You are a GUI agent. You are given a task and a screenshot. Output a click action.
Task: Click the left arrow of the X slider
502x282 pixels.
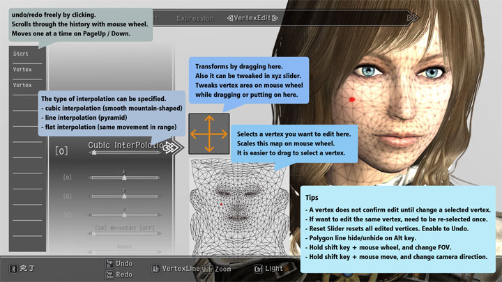pos(91,178)
